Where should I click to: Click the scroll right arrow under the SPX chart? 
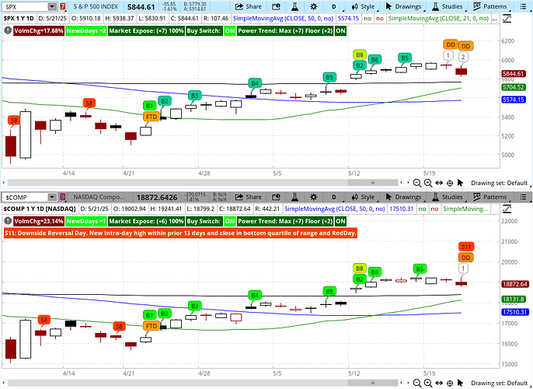(x=408, y=183)
